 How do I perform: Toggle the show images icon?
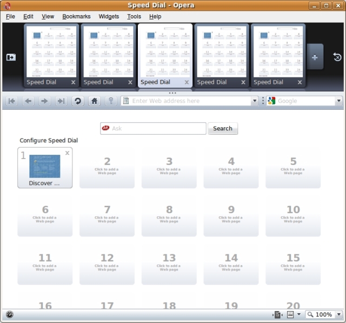tap(290, 314)
